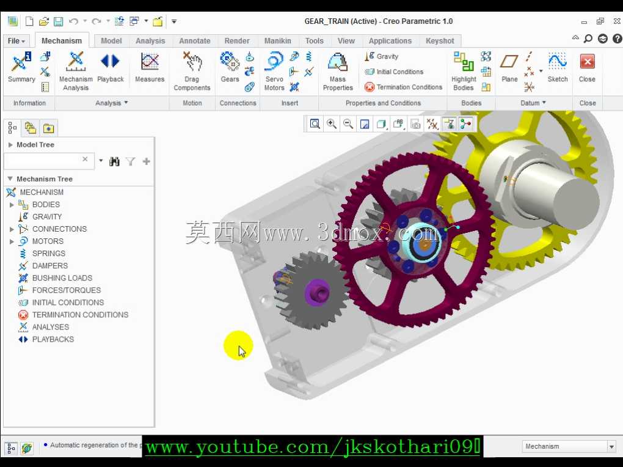Show the model tree navigator tab
The width and height of the screenshot is (623, 467).
coord(12,128)
